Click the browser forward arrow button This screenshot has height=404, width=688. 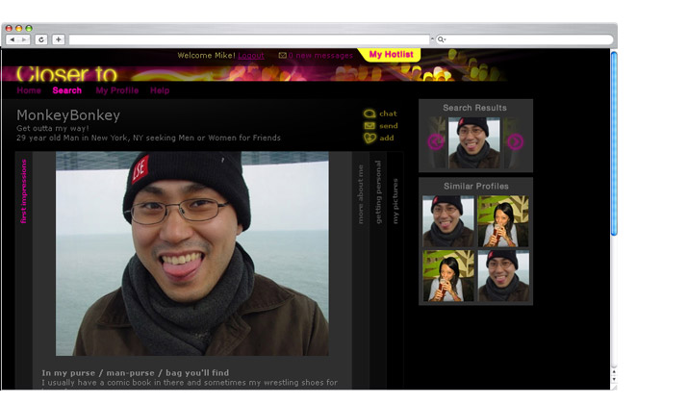pyautogui.click(x=24, y=39)
